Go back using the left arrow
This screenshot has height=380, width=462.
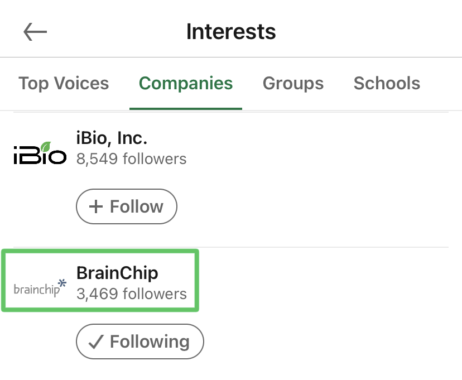tap(35, 32)
